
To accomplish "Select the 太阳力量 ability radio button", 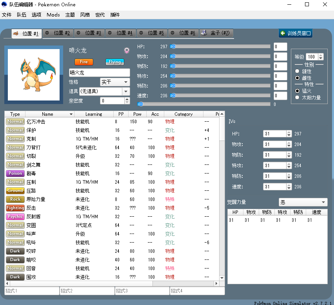I will click(297, 97).
